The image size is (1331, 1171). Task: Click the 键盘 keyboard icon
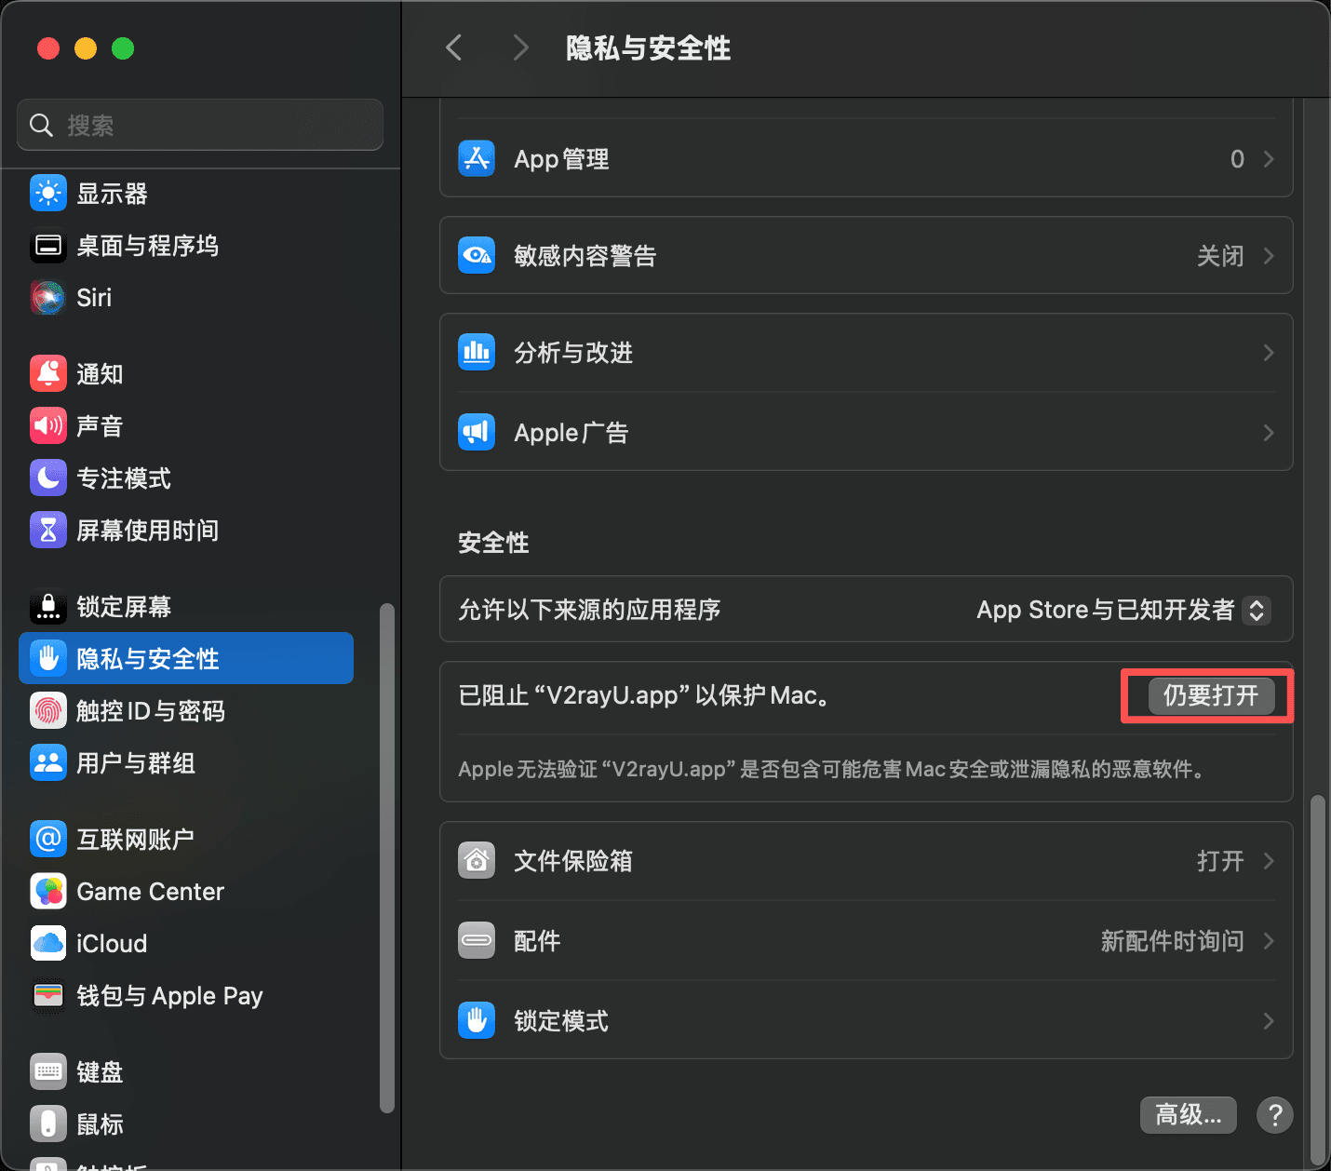48,1072
